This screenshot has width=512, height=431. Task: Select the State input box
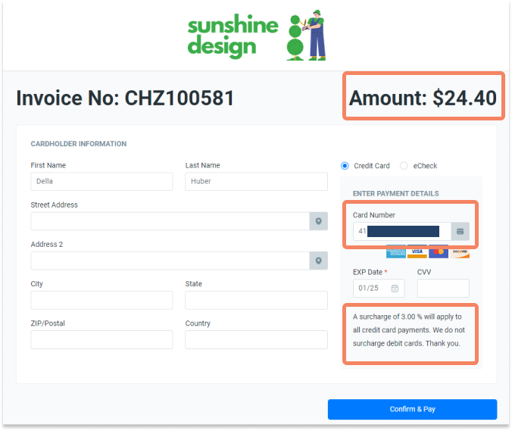(256, 300)
